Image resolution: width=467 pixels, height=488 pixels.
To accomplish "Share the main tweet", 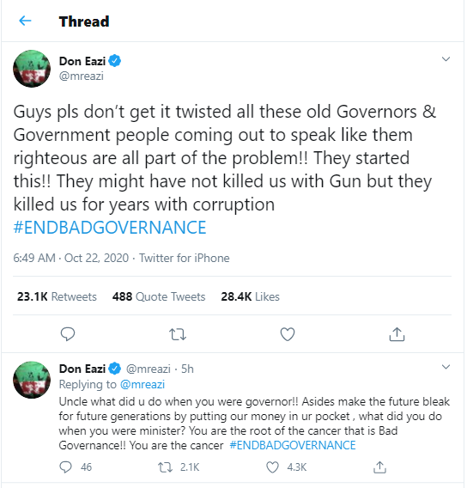I will pos(397,334).
